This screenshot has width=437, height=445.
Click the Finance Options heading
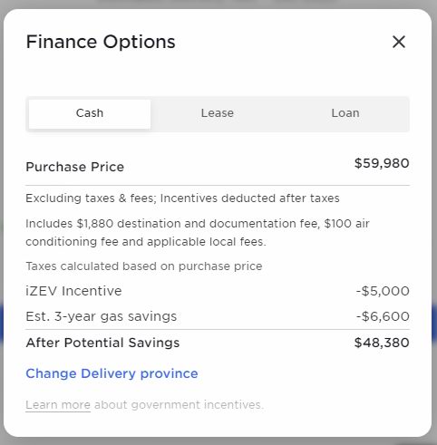[101, 42]
